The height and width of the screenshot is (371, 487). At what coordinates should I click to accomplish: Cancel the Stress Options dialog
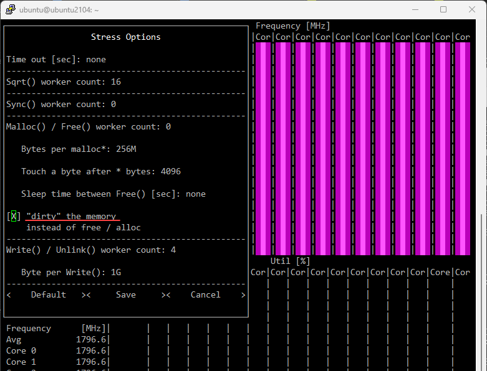(205, 295)
